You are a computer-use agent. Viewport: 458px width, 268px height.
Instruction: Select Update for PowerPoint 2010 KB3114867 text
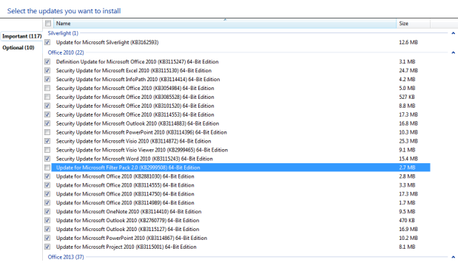(132, 238)
